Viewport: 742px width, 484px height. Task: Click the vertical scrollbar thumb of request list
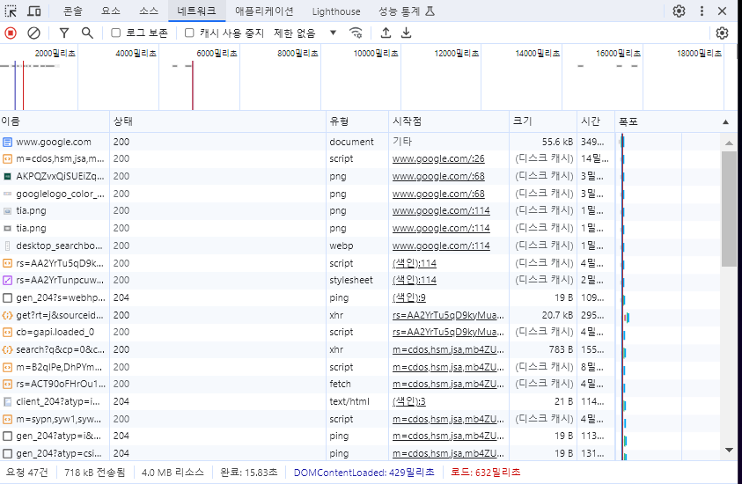pyautogui.click(x=729, y=209)
